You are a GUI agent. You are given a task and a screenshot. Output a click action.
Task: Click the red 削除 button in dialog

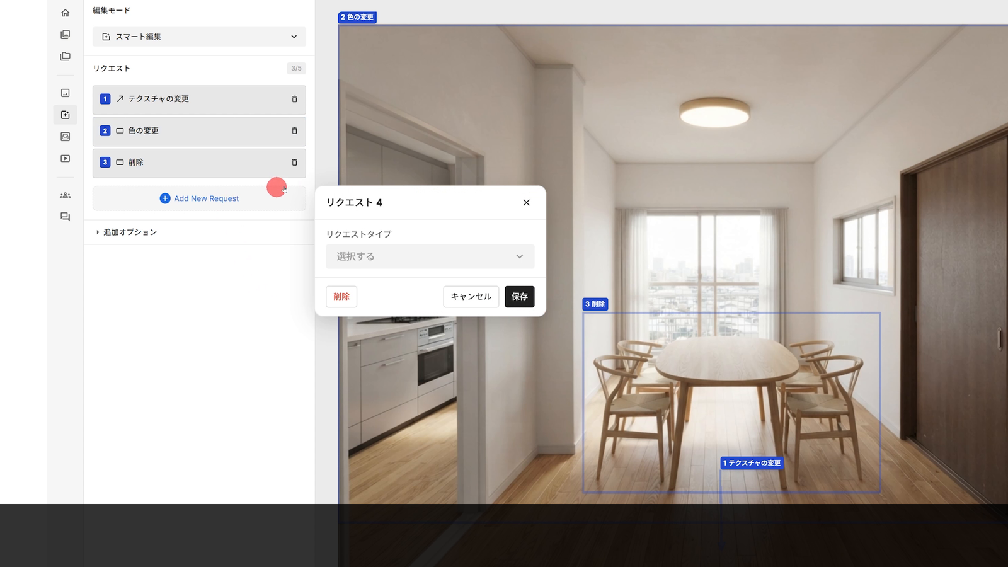click(341, 297)
